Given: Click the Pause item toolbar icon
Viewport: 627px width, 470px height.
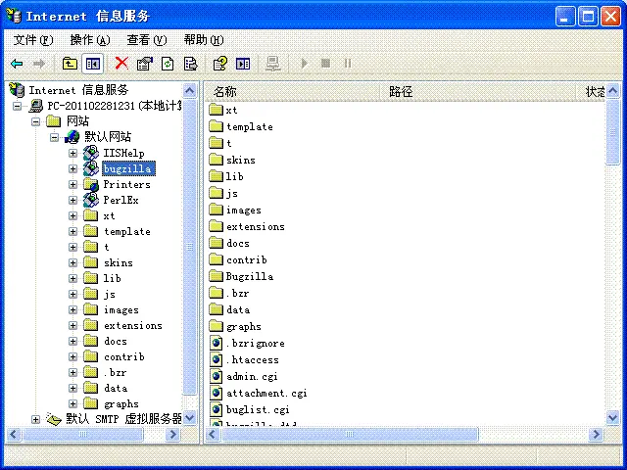Looking at the screenshot, I should 348,63.
